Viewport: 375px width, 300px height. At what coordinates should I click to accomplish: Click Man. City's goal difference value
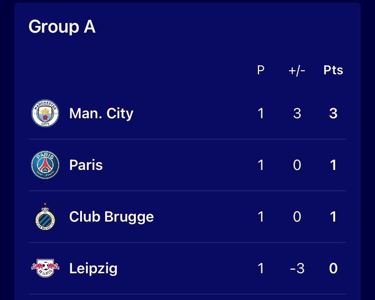point(297,113)
